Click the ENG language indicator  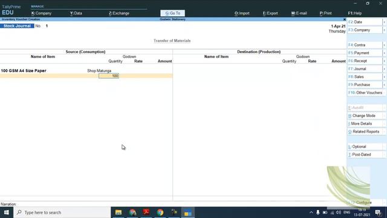coord(346,213)
